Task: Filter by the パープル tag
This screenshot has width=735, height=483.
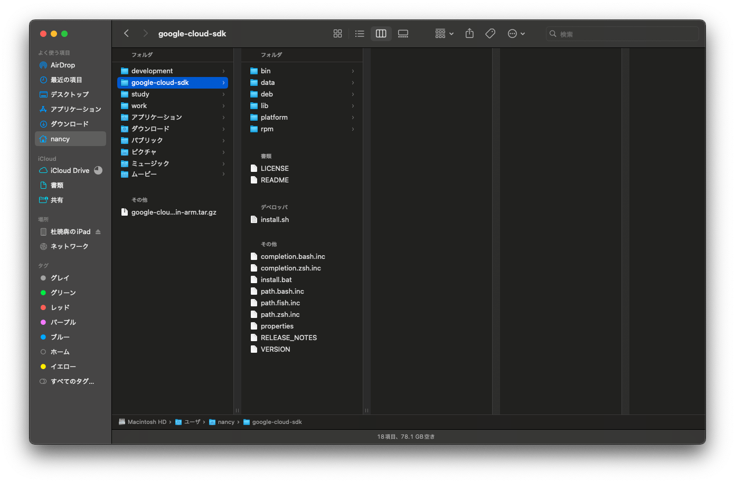Action: coord(70,323)
